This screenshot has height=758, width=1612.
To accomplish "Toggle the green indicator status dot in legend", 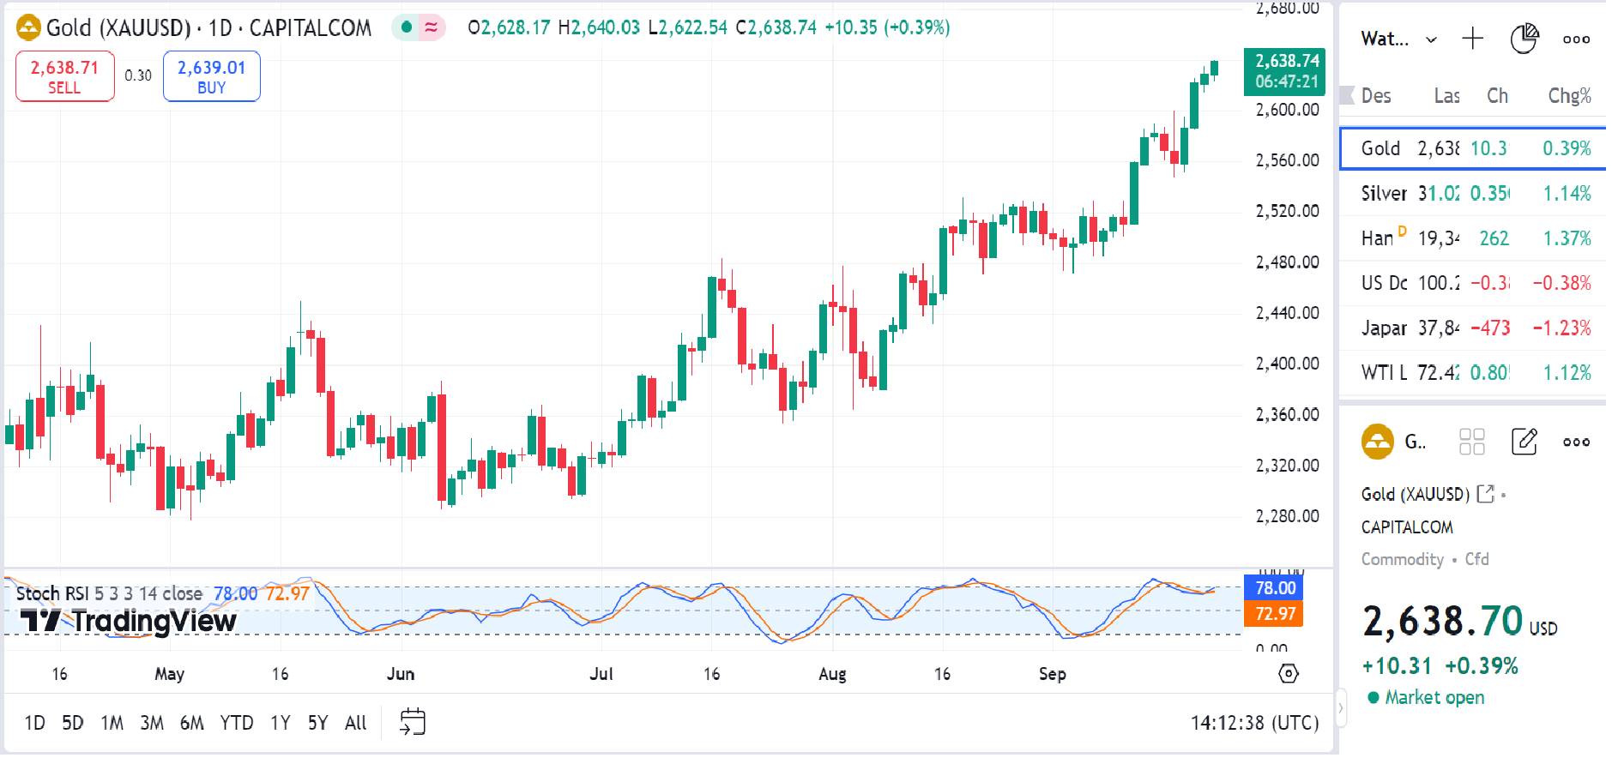I will [406, 27].
